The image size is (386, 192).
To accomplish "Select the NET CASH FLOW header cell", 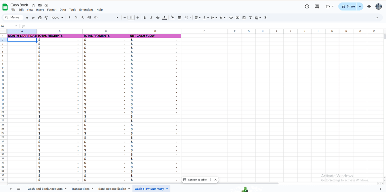I will click(x=155, y=36).
